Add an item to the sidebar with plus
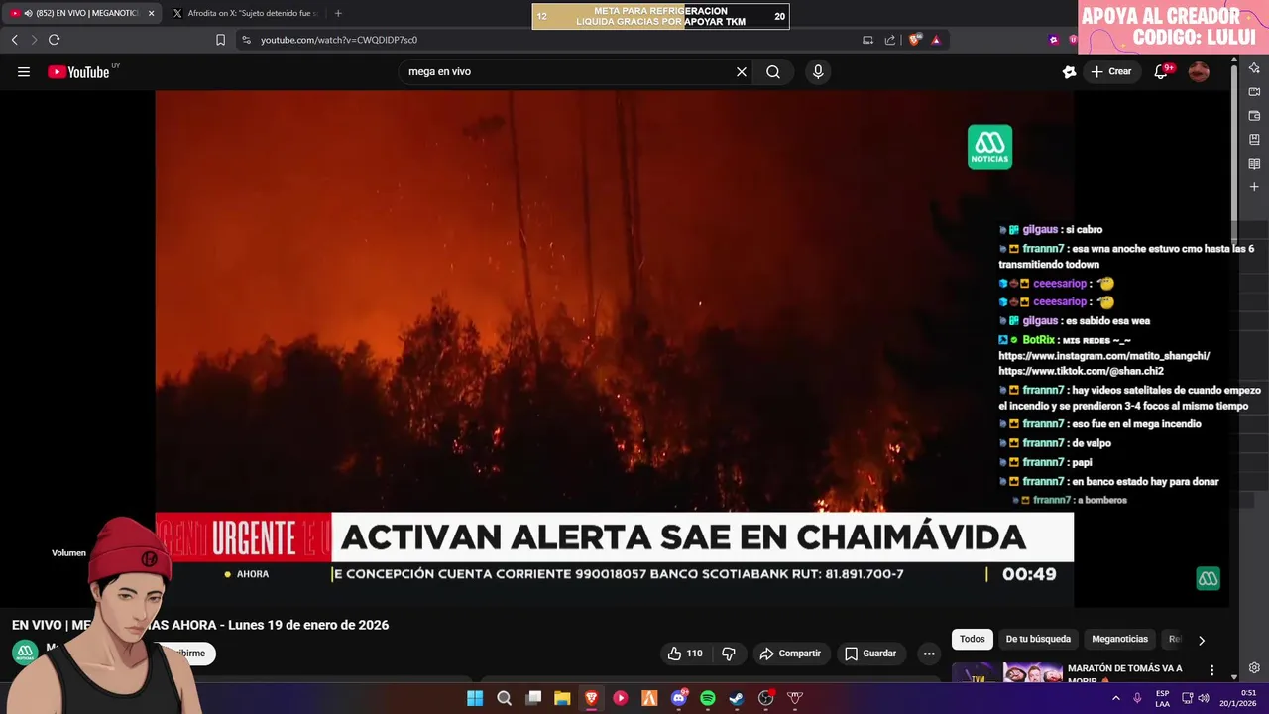This screenshot has height=714, width=1269. pyautogui.click(x=1254, y=187)
